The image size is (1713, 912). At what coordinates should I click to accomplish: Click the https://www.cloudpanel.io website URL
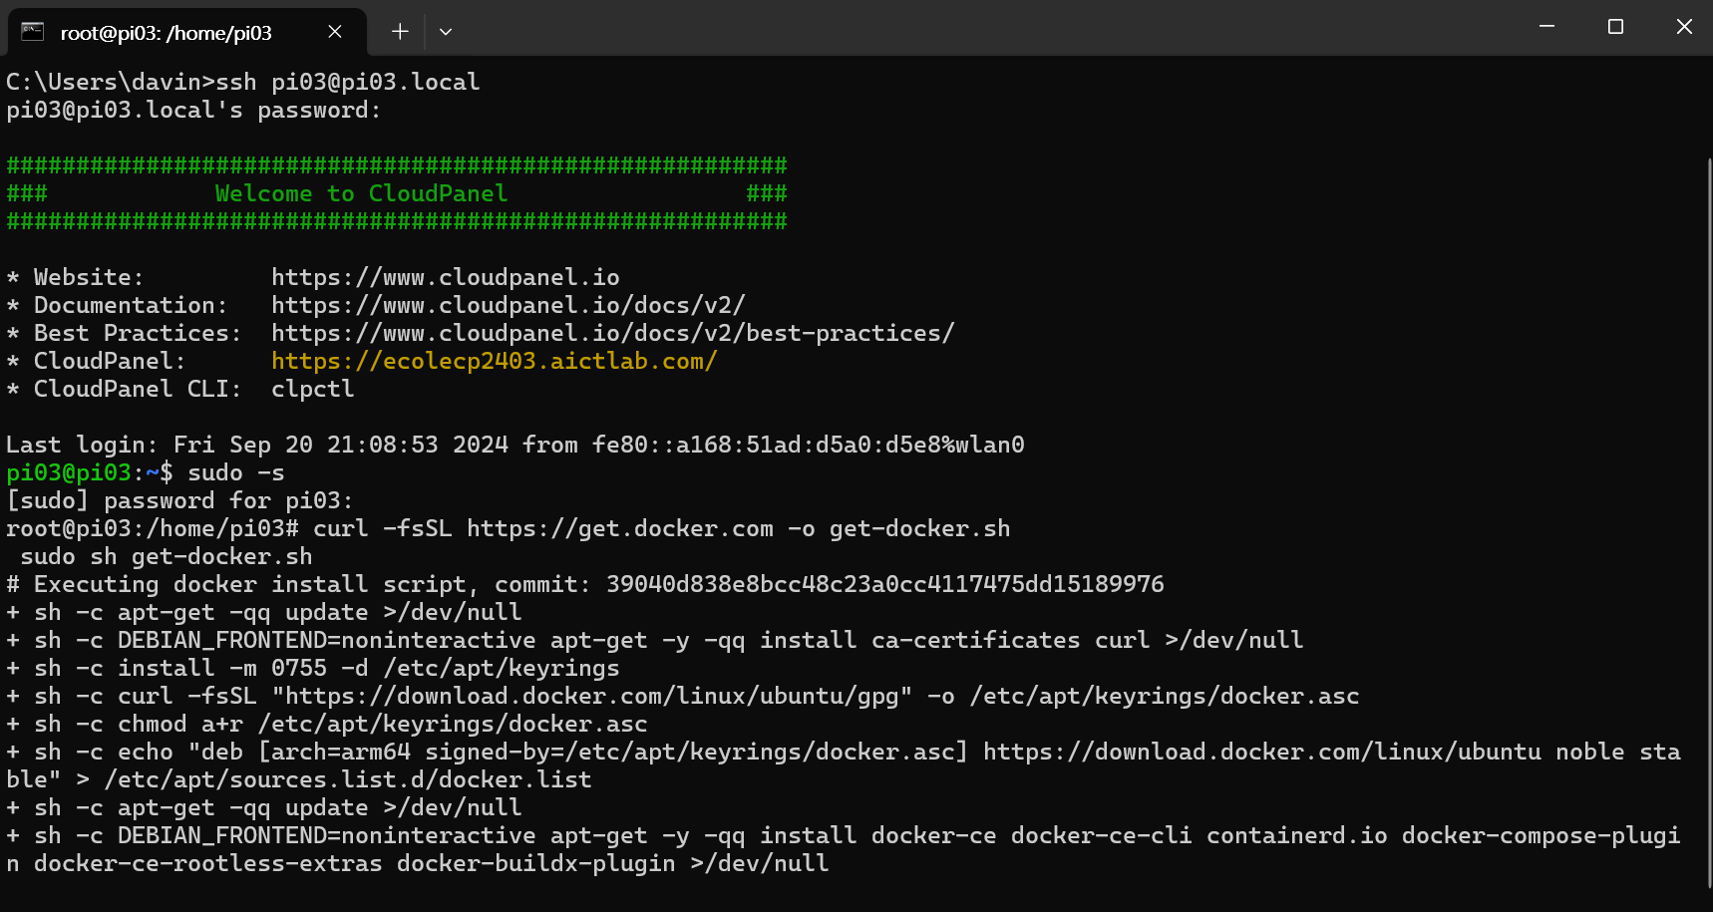pyautogui.click(x=446, y=277)
